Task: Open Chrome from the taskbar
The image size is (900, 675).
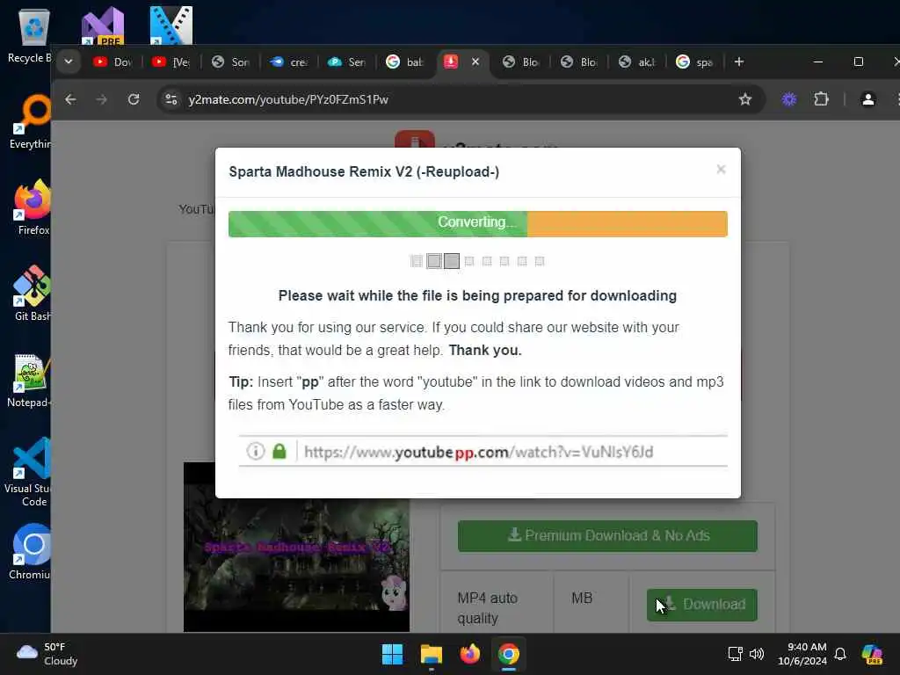Action: click(x=509, y=654)
